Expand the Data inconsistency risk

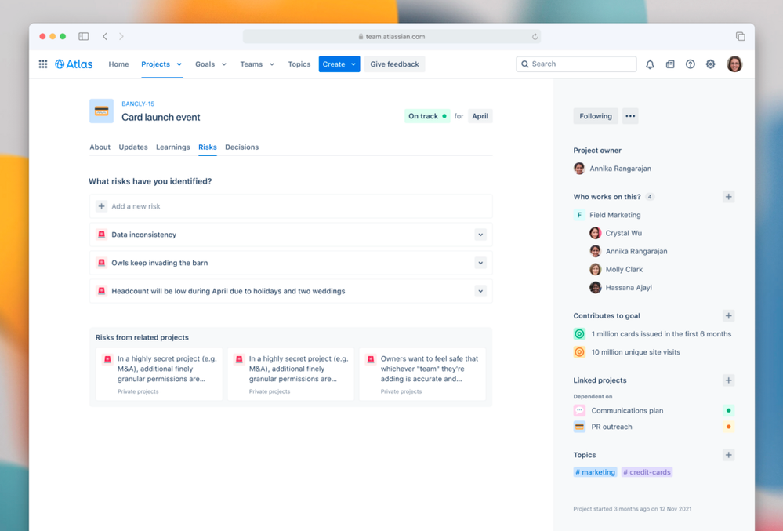[x=480, y=235]
